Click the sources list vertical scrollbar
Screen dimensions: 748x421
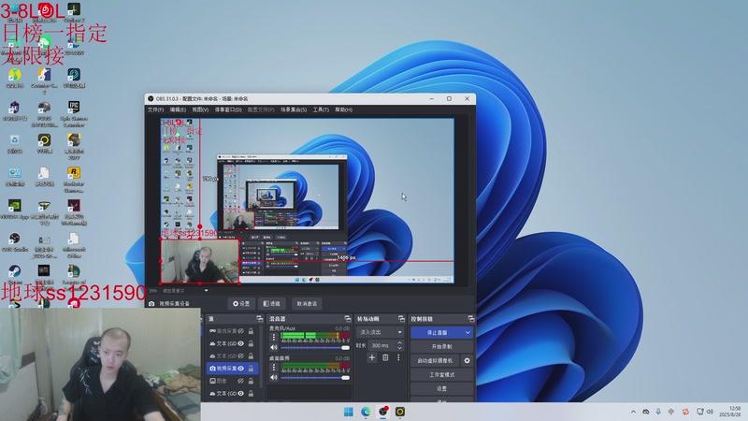261,356
